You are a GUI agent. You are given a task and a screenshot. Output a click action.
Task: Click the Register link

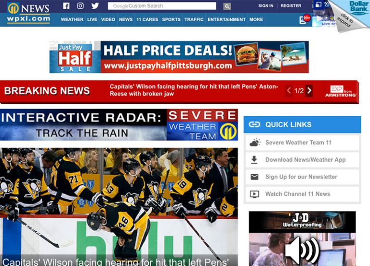coord(291,6)
